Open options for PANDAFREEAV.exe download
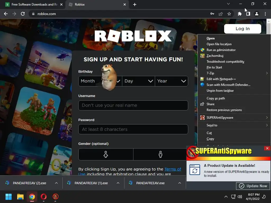The width and height of the screenshot is (271, 203). click(180, 183)
